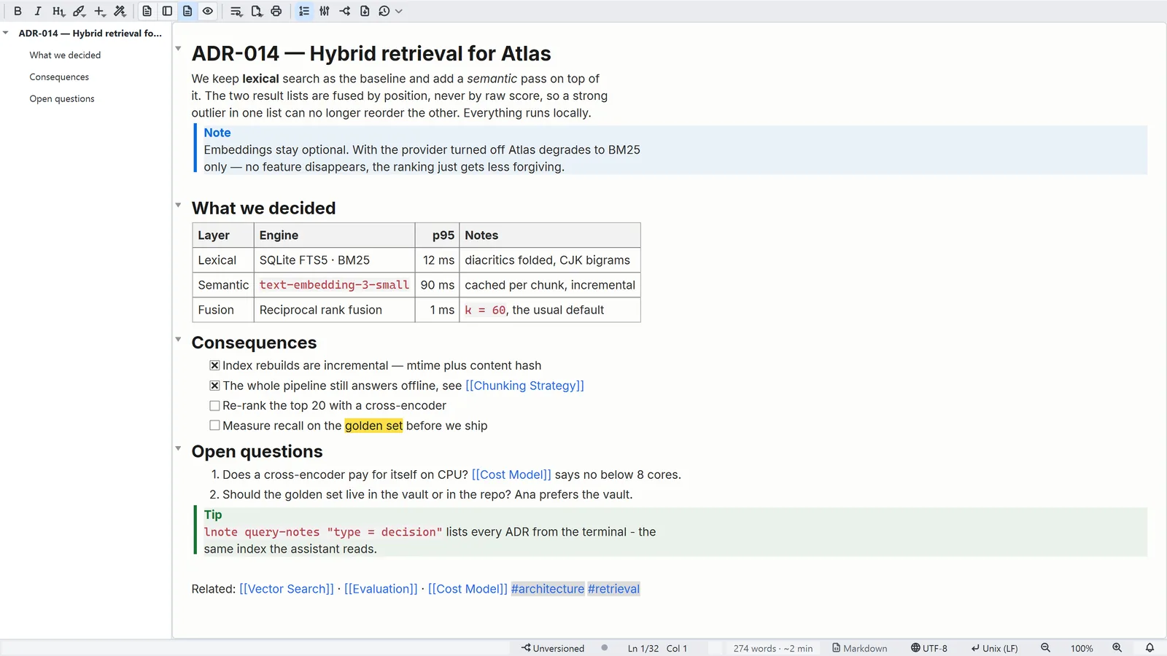Select the highlighted rendered document view icon

pyautogui.click(x=187, y=11)
